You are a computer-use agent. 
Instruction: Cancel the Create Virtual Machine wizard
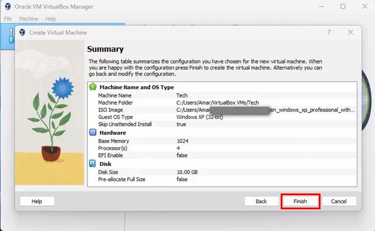[x=339, y=201]
